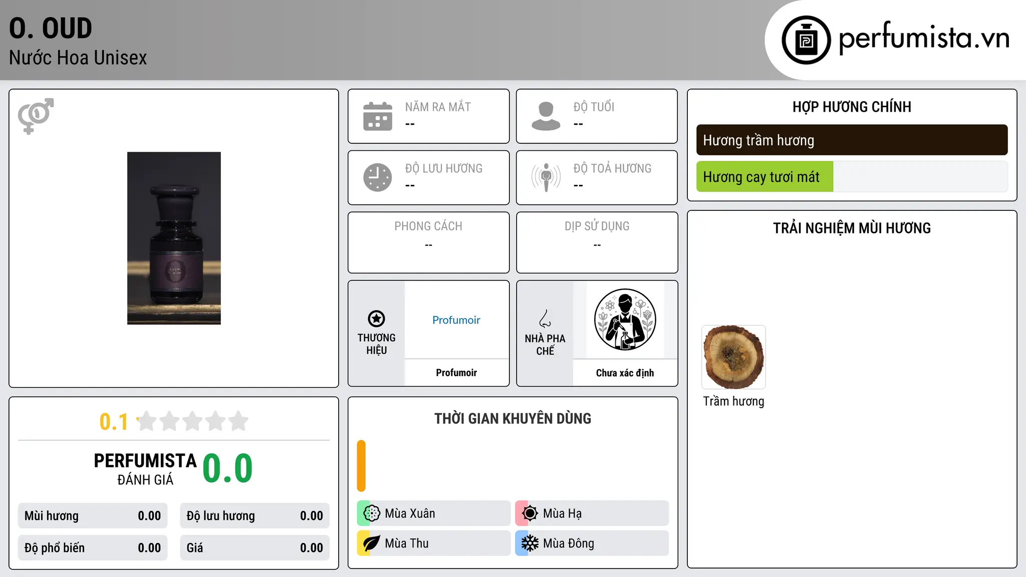Image resolution: width=1026 pixels, height=577 pixels.
Task: Click the bold Profumoir brand name label
Action: coord(456,373)
